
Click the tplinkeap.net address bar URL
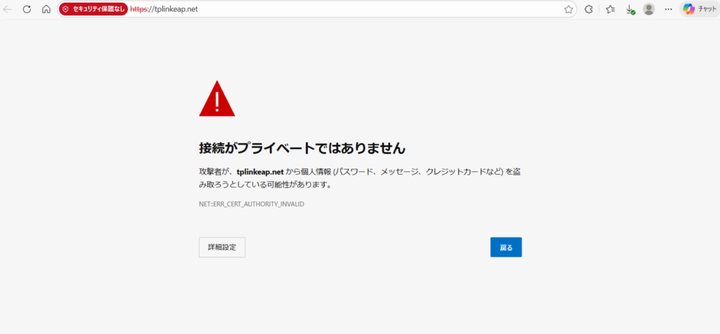coord(171,9)
